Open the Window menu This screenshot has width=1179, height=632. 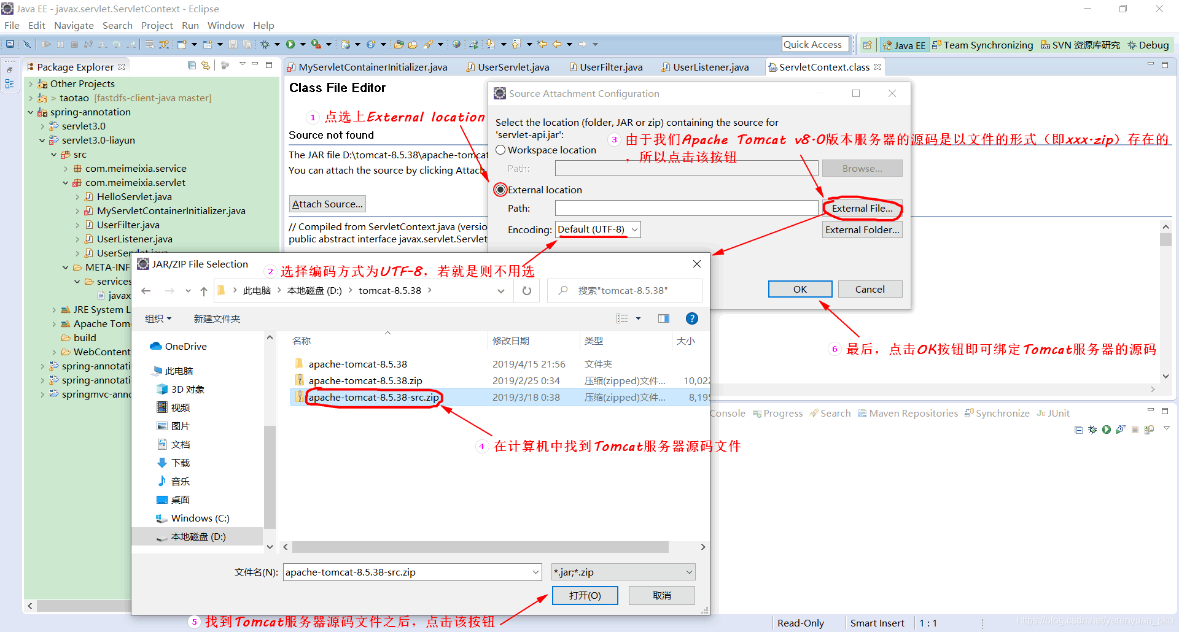point(225,25)
